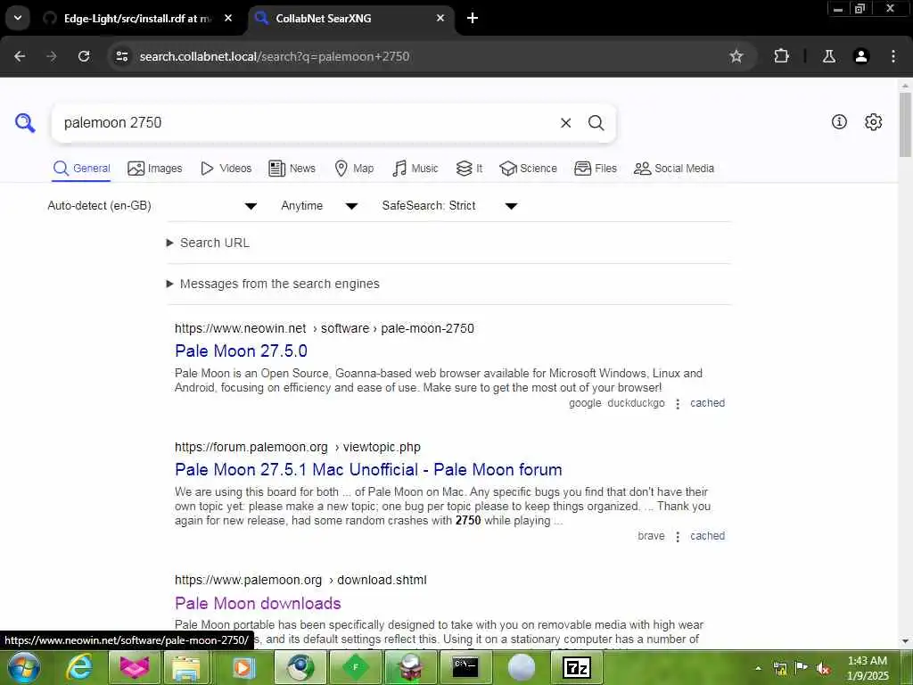This screenshot has height=685, width=913.
Task: Open the 7-Zip taskbar icon
Action: (x=577, y=667)
